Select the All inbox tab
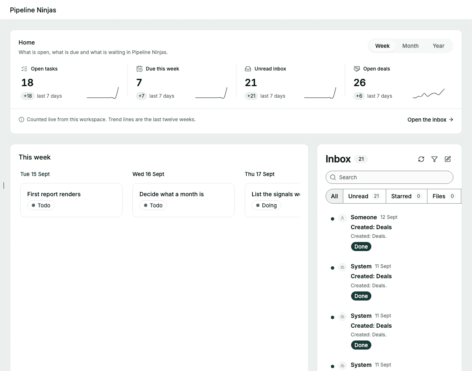Viewport: 472px width, 371px height. pyautogui.click(x=335, y=196)
